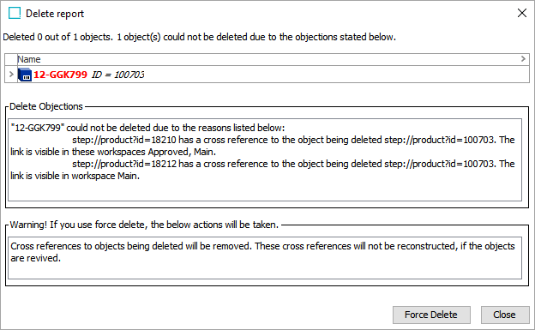The width and height of the screenshot is (535, 330).
Task: Click the chevron arrow in the Name header
Action: [523, 59]
